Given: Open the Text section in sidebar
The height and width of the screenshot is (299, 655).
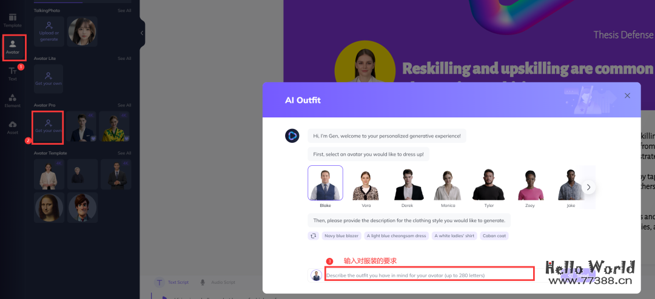Looking at the screenshot, I should click(x=13, y=74).
